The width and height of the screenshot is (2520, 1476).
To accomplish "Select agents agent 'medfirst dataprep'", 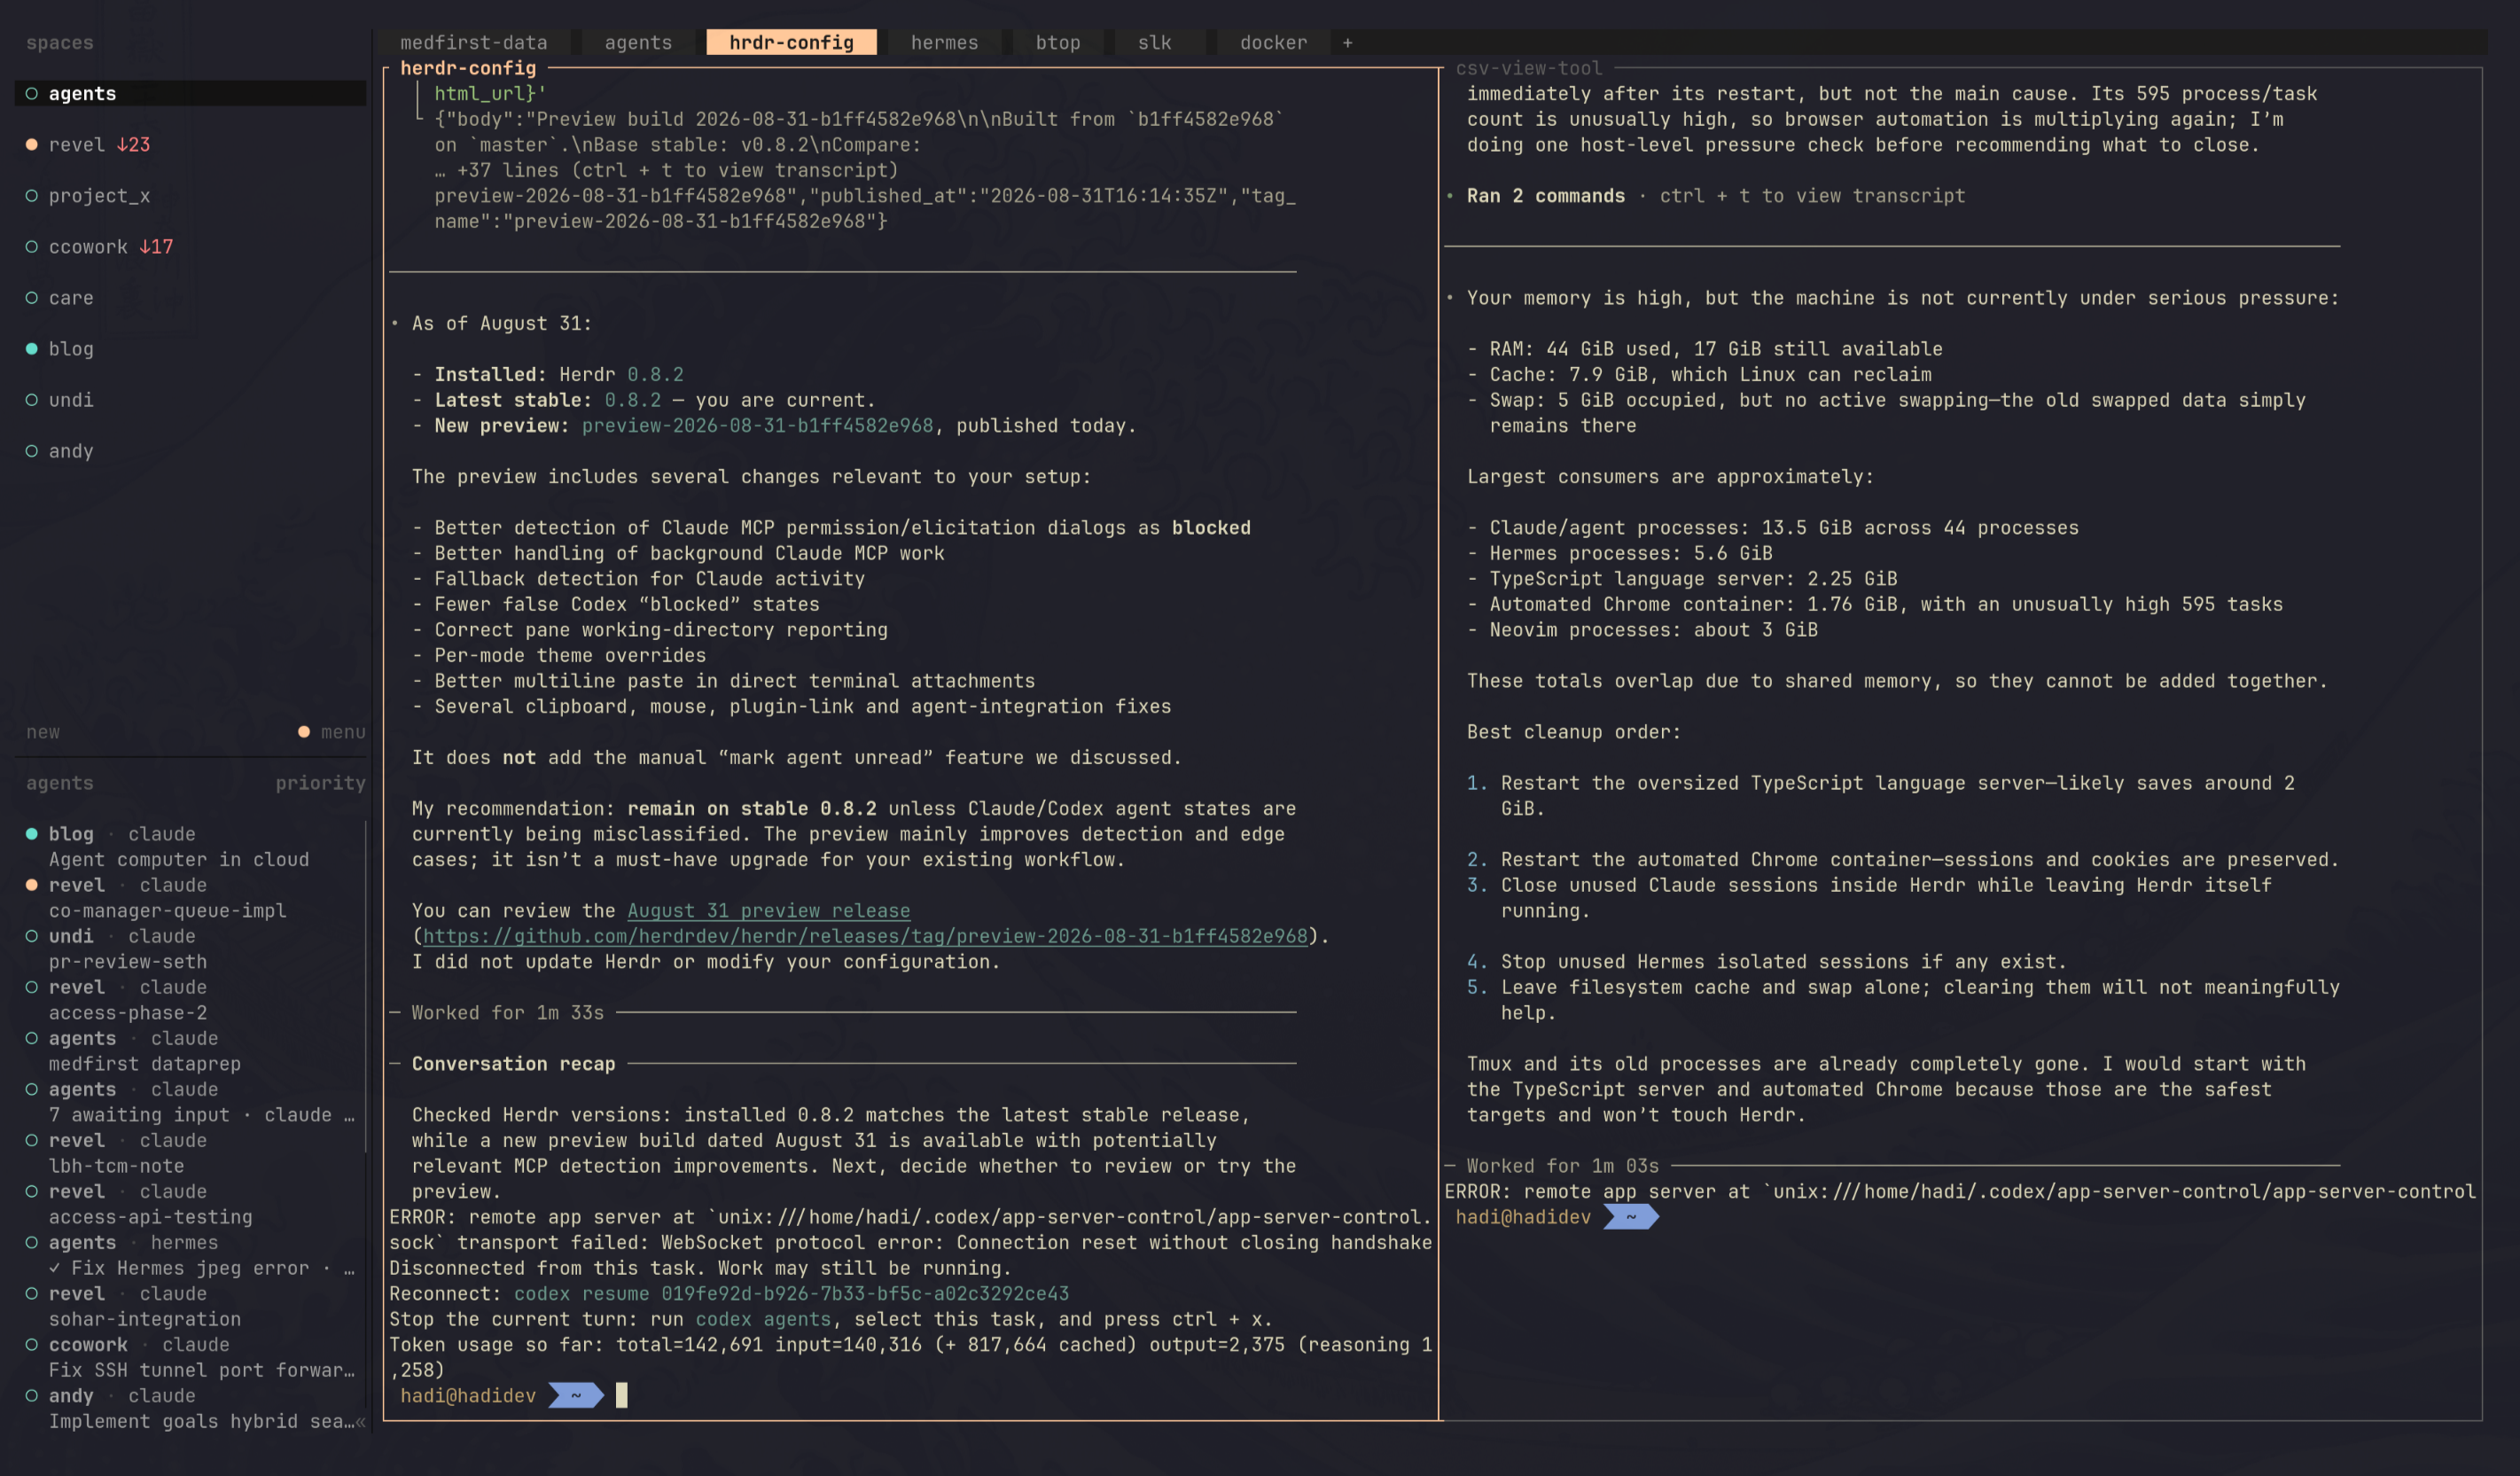I will 190,1050.
